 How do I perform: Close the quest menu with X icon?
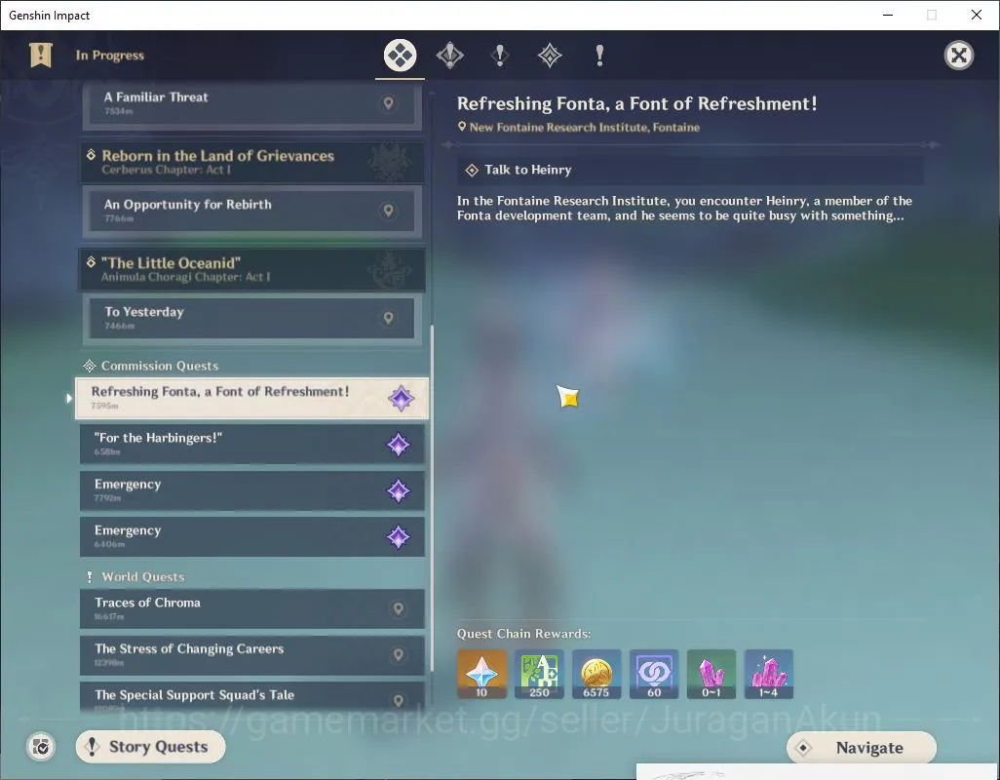pos(958,56)
